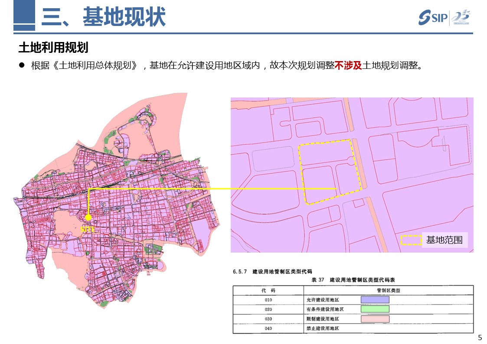Image resolution: width=487 pixels, height=344 pixels.
Task: Click the slide title 三、基地现状
Action: tap(104, 17)
